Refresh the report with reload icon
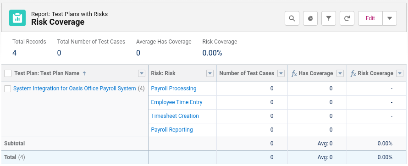Screen dimensions: 408x166 coord(347,18)
